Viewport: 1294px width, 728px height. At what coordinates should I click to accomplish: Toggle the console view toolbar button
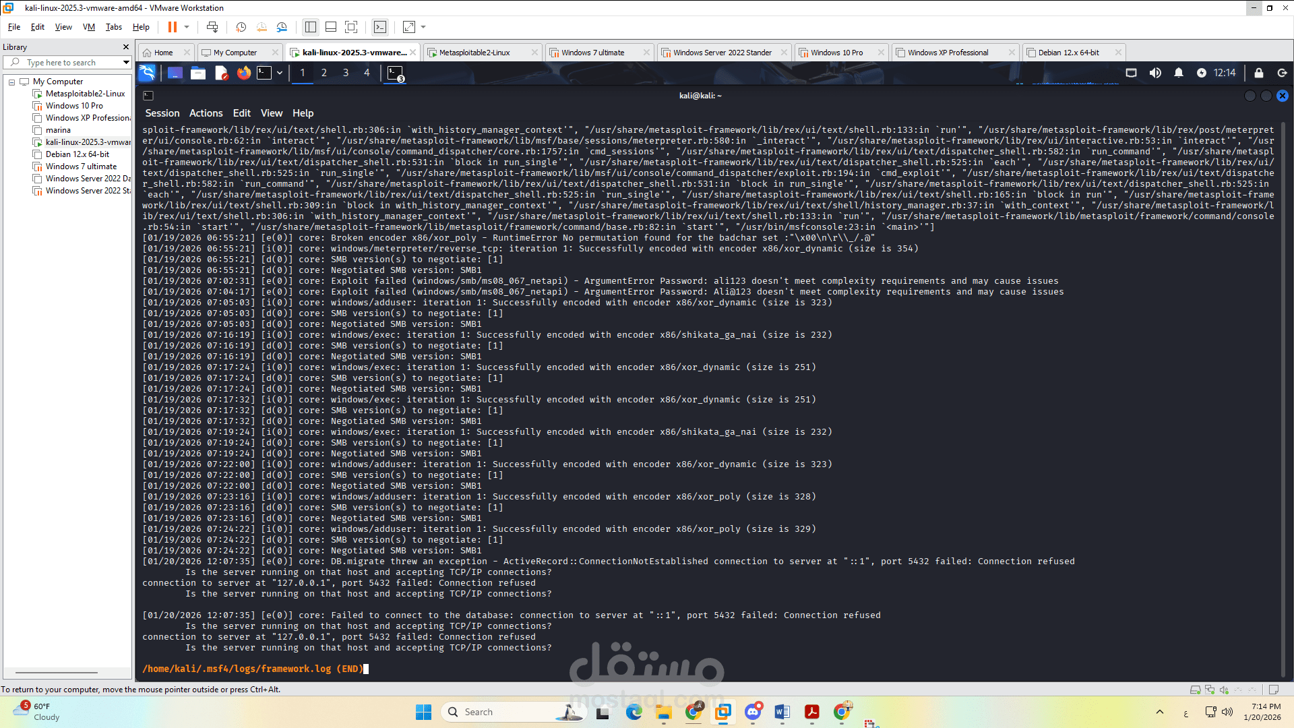380,27
